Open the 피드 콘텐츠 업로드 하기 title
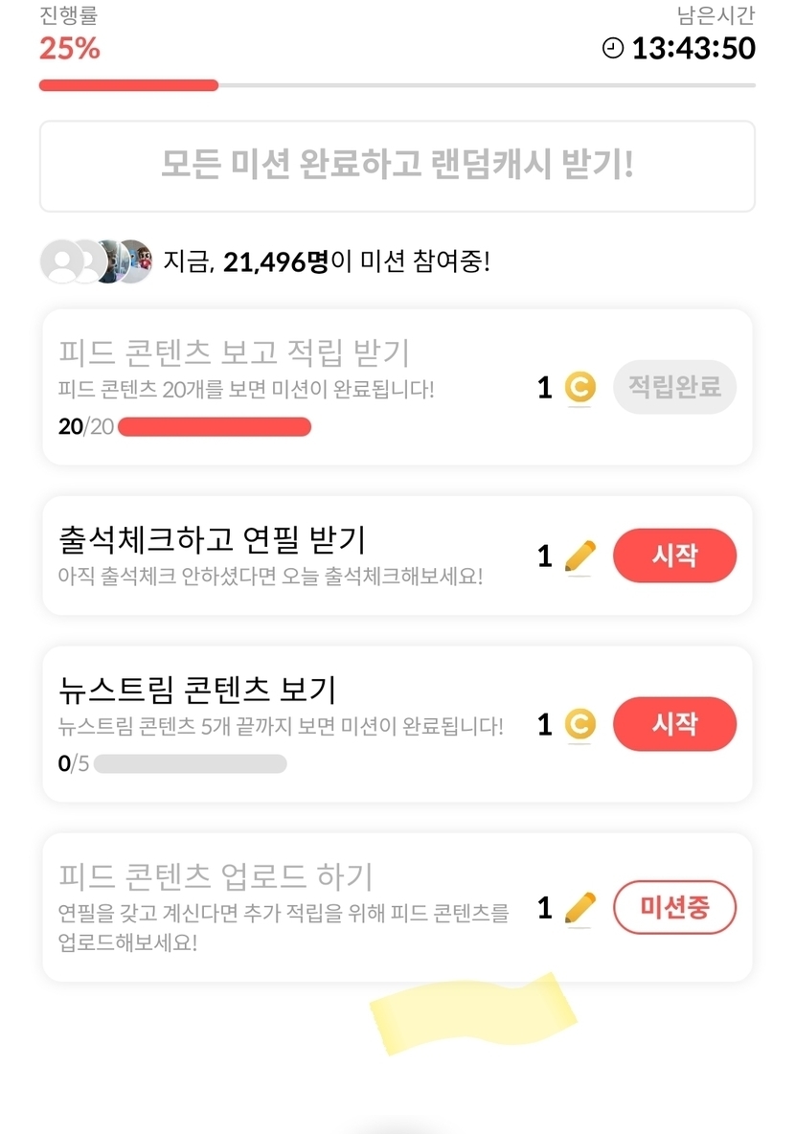 click(216, 875)
